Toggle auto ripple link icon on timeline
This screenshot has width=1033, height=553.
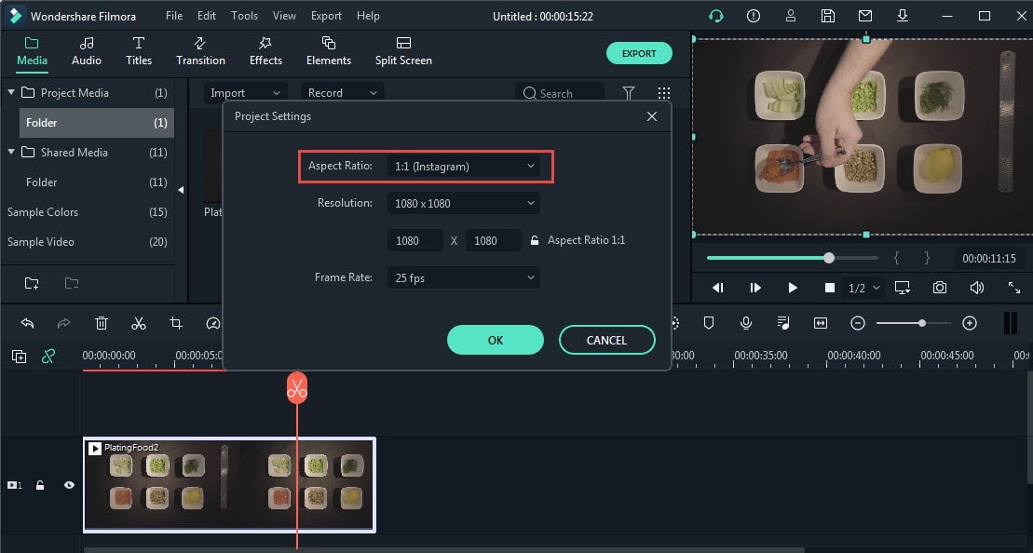point(48,357)
